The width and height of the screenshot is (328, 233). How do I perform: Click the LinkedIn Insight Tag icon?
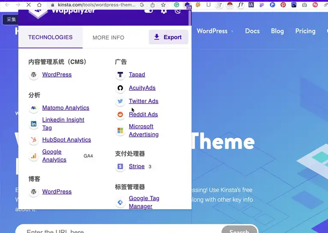click(33, 124)
